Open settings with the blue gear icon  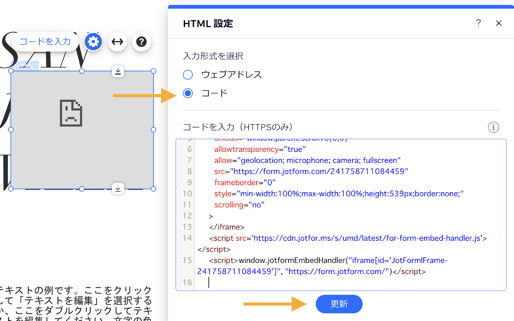point(93,42)
